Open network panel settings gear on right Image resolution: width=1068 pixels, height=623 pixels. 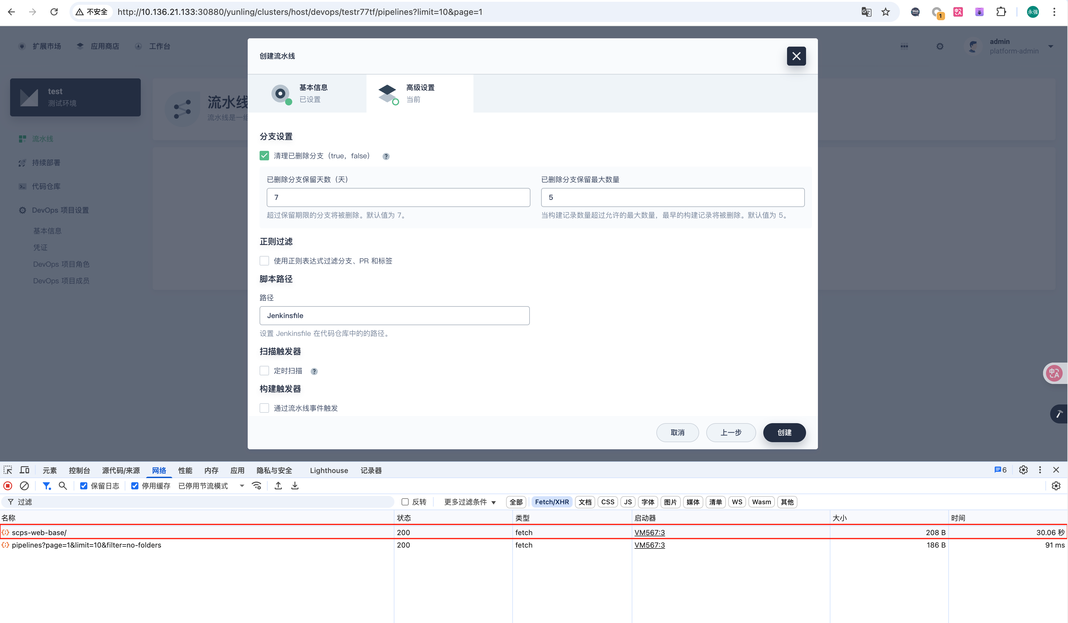tap(1056, 486)
